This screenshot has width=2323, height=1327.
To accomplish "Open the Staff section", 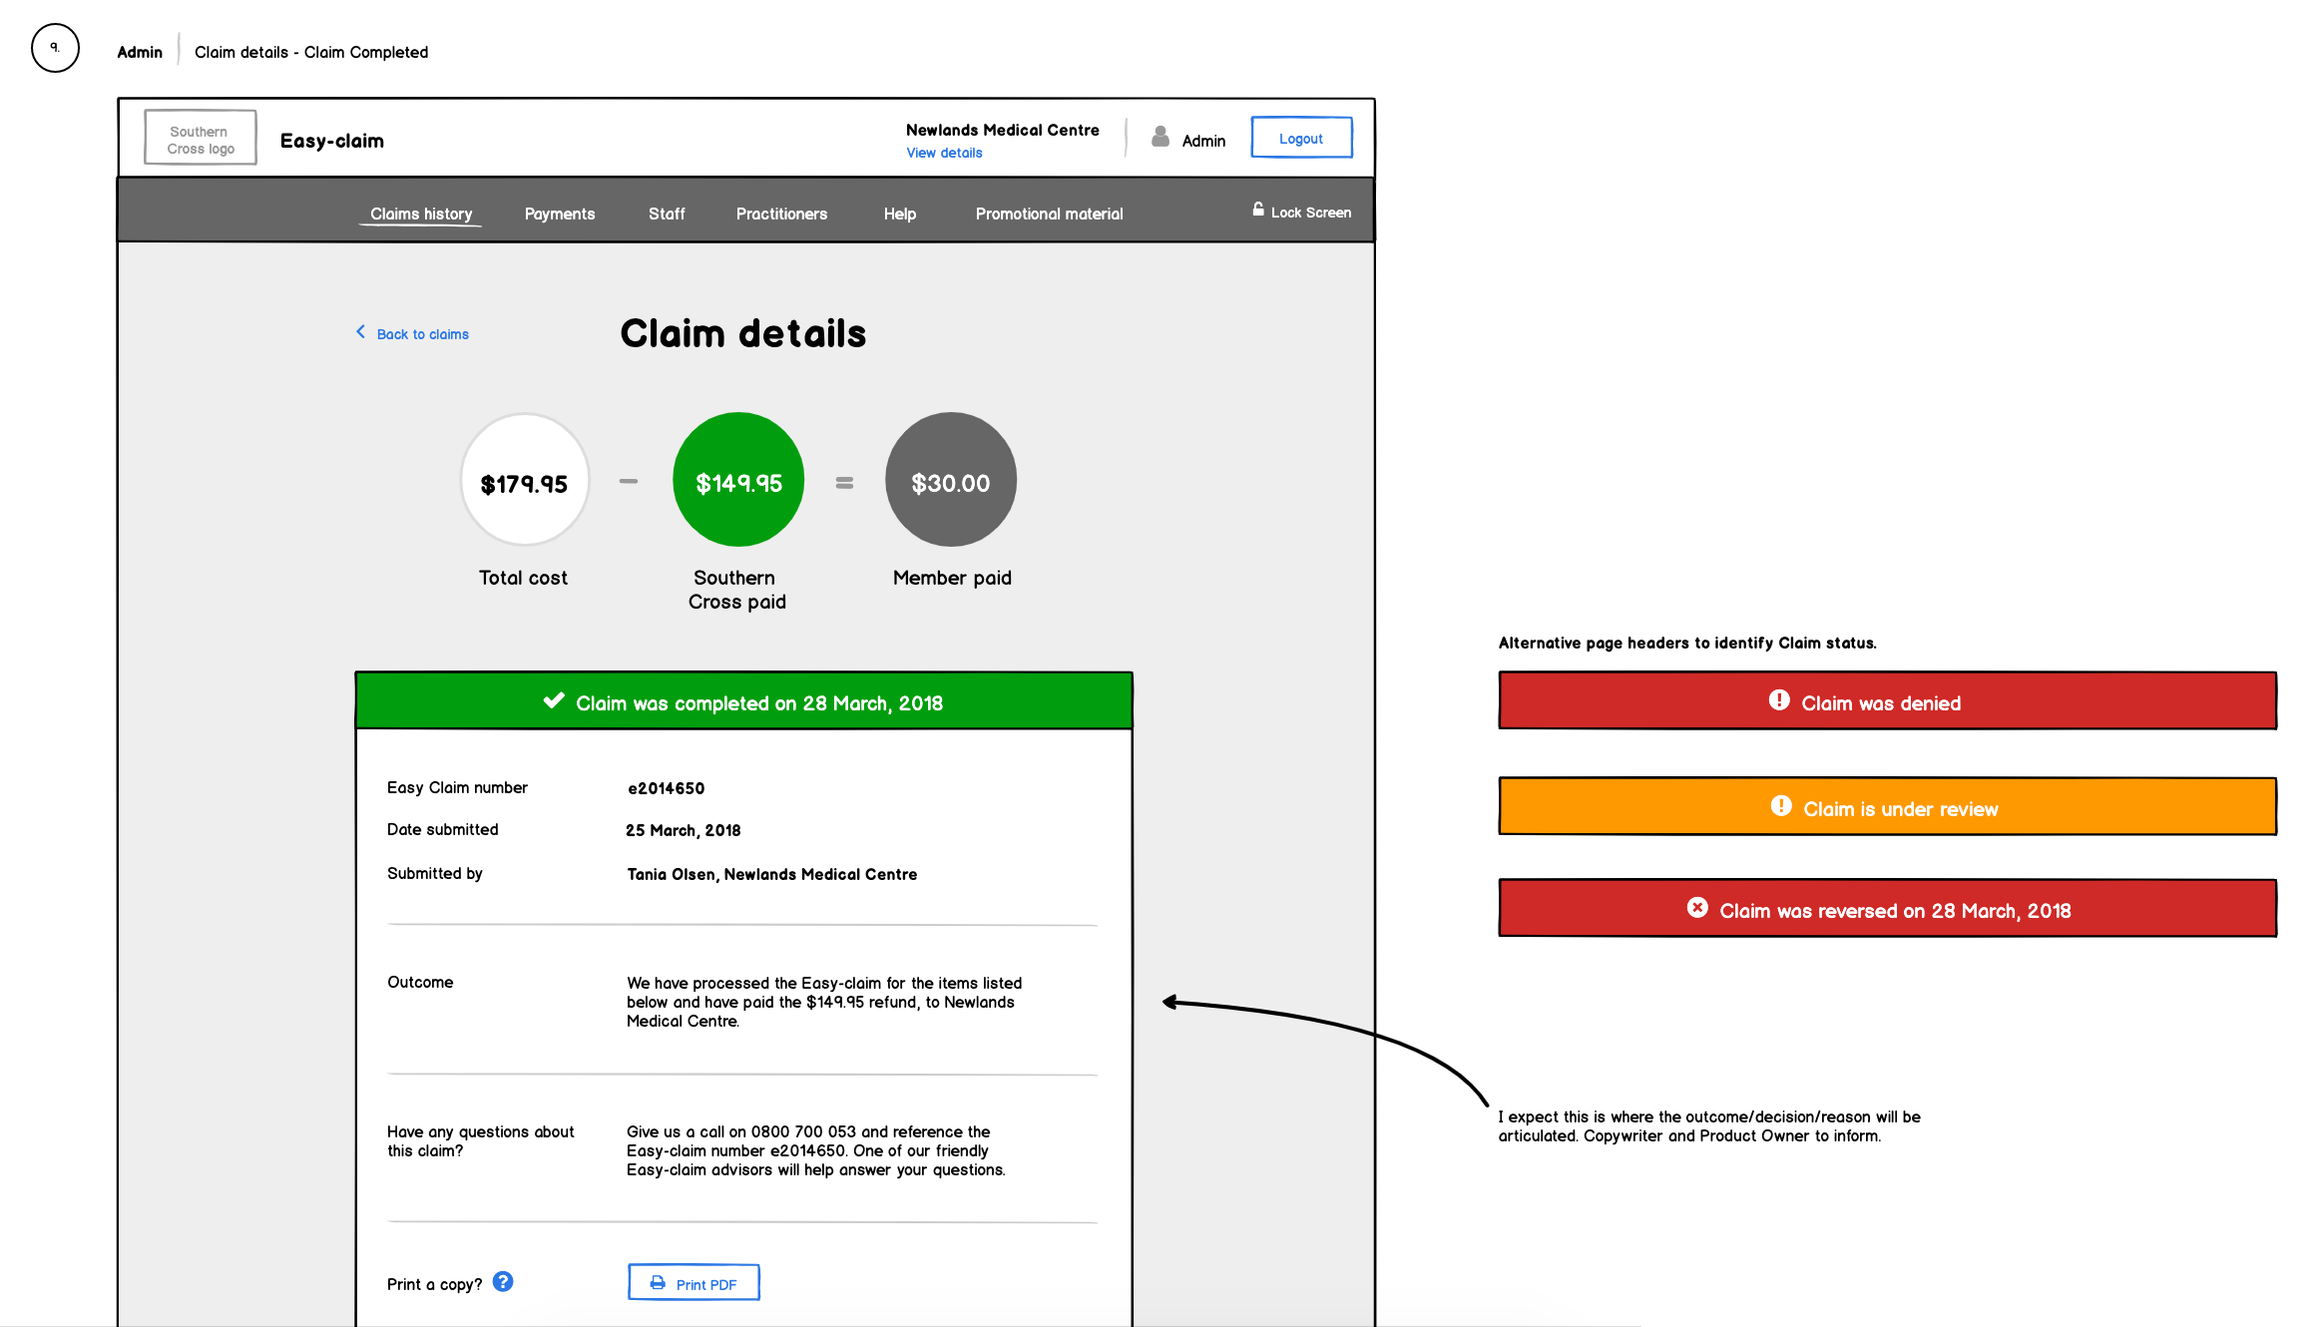I will click(x=667, y=214).
